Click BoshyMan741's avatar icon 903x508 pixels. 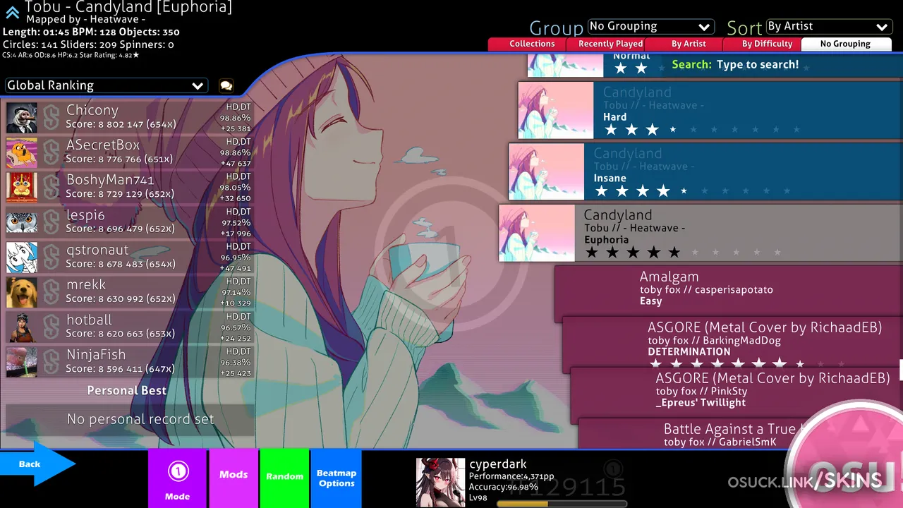click(22, 188)
